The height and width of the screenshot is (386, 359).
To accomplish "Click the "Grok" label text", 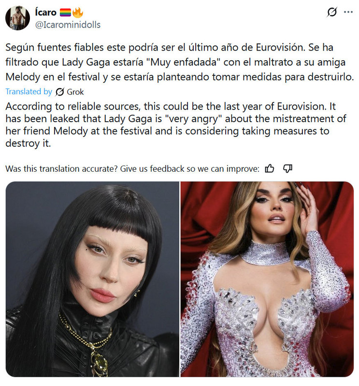I will (x=75, y=92).
